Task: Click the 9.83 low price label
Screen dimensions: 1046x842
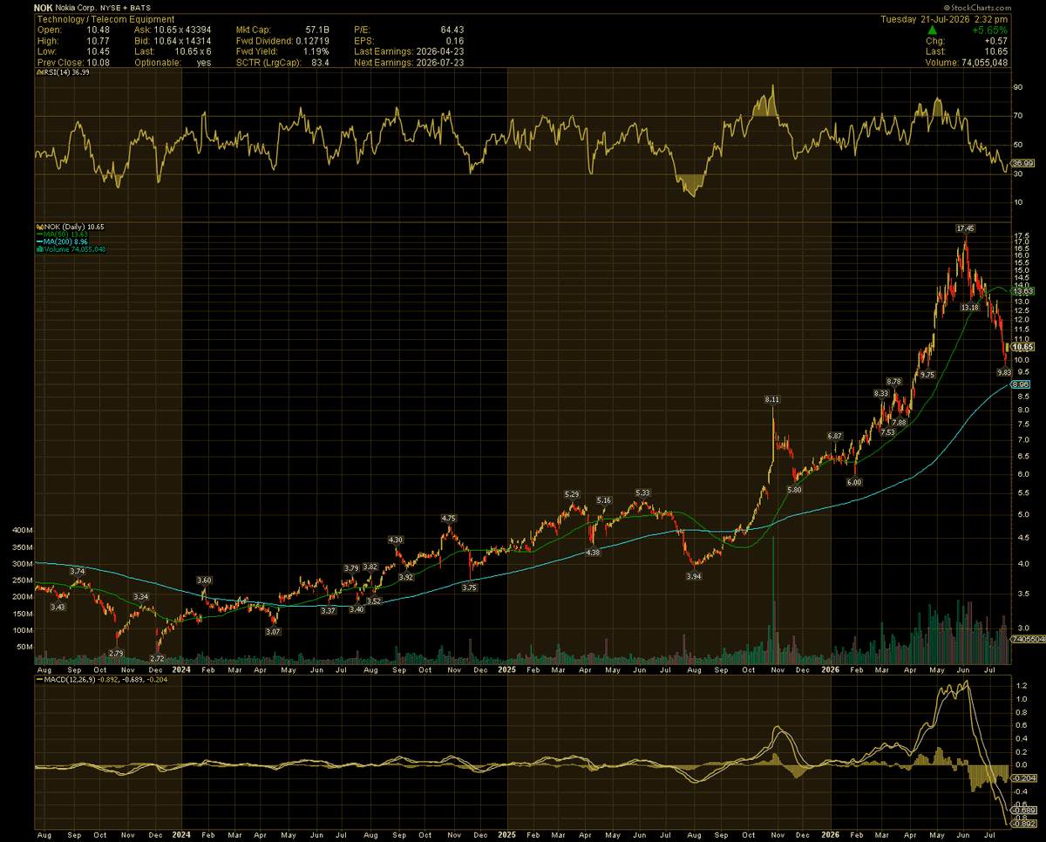Action: [x=1004, y=372]
